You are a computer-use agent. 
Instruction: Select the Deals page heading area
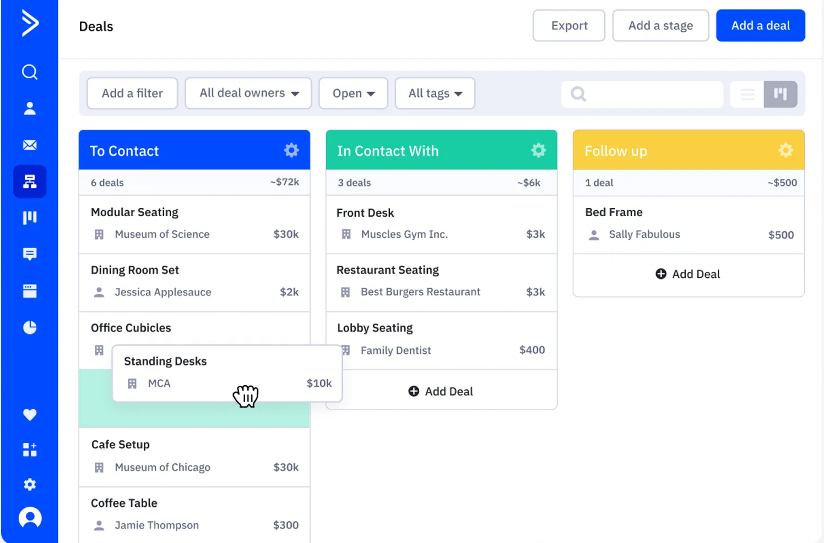point(96,26)
